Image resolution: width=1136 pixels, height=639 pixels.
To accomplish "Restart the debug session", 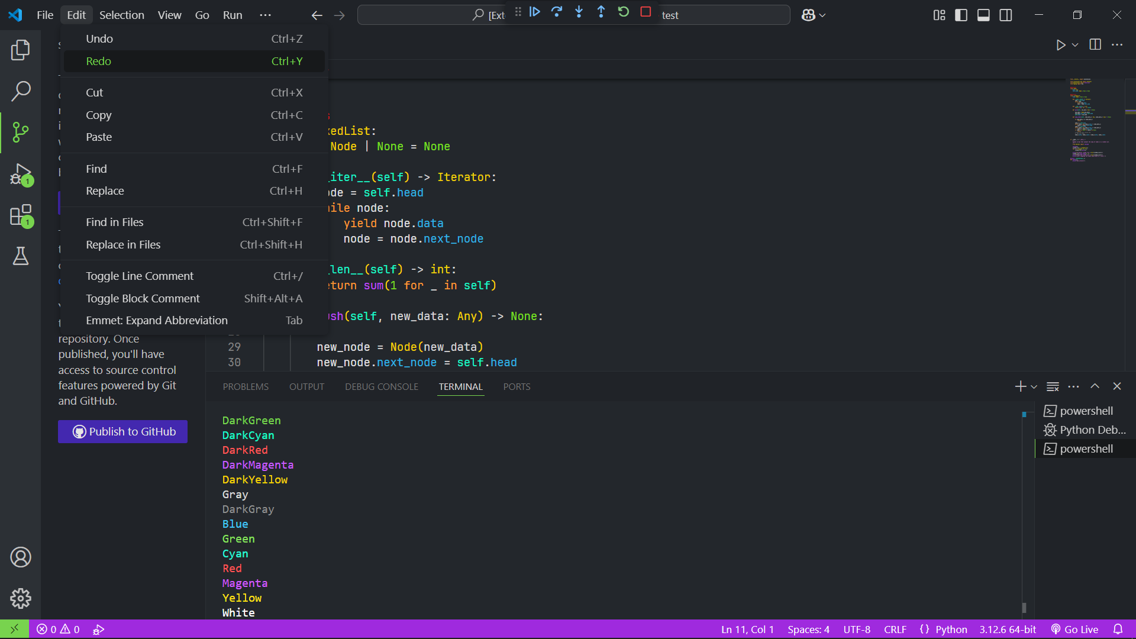I will coord(623,12).
